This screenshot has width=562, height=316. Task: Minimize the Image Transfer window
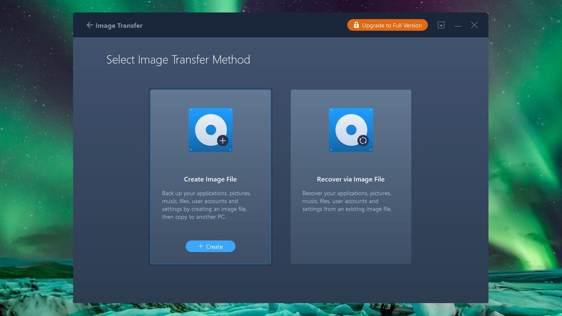click(457, 25)
